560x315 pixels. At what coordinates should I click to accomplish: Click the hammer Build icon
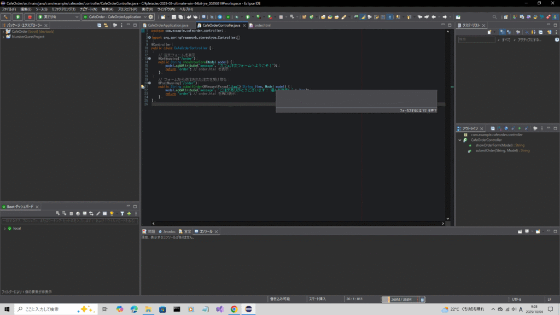pyautogui.click(x=5, y=17)
